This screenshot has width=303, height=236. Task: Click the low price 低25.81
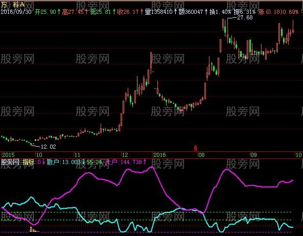(x=103, y=12)
